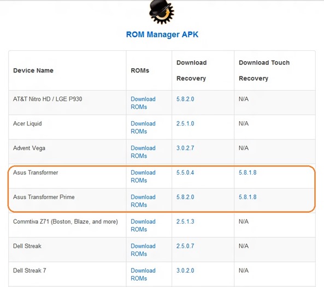This screenshot has height=287, width=324.
Task: Select N/A touch recovery for Advent Vega
Action: (244, 148)
